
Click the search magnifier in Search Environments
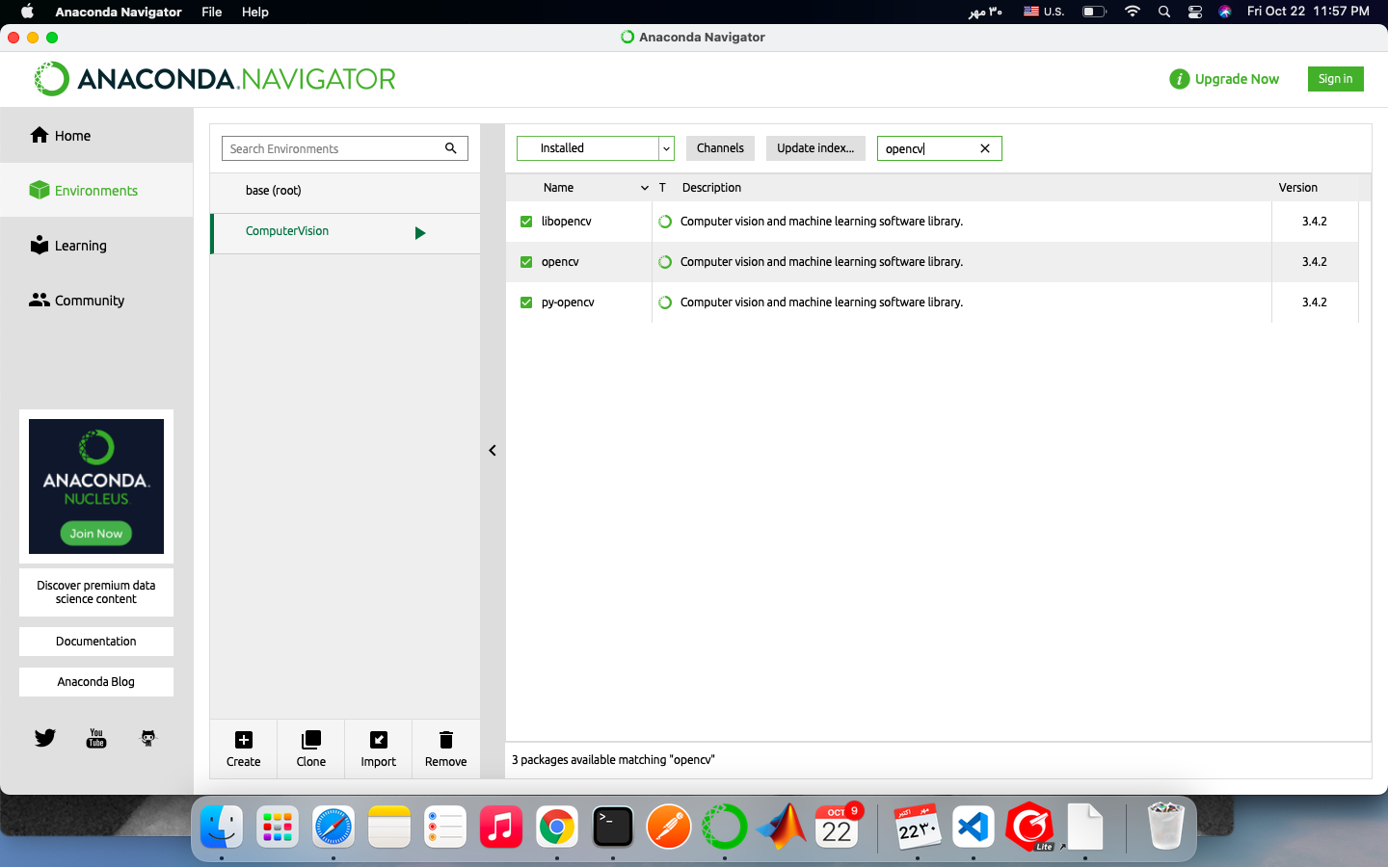(x=450, y=148)
